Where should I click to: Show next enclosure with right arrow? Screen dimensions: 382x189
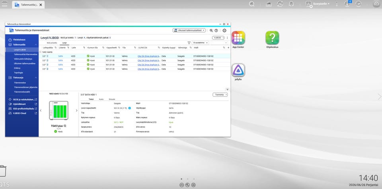point(76,110)
